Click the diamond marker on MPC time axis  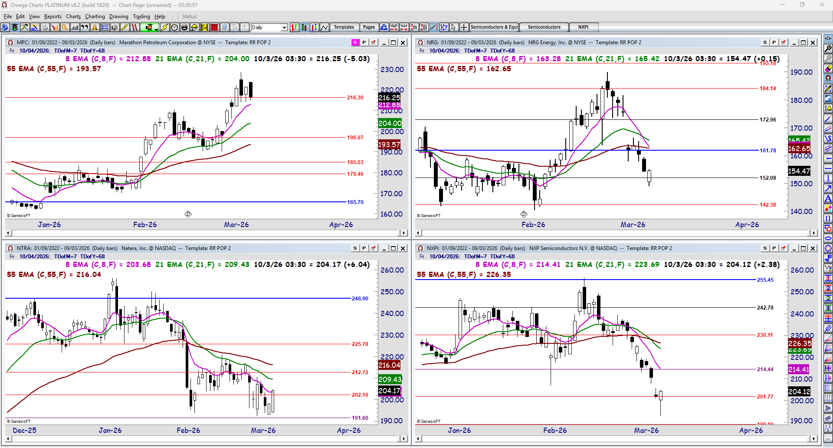coord(188,214)
